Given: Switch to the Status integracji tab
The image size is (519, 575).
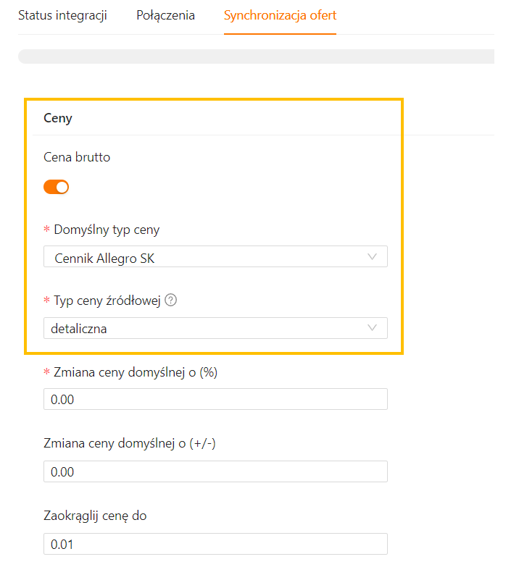Looking at the screenshot, I should pyautogui.click(x=62, y=16).
